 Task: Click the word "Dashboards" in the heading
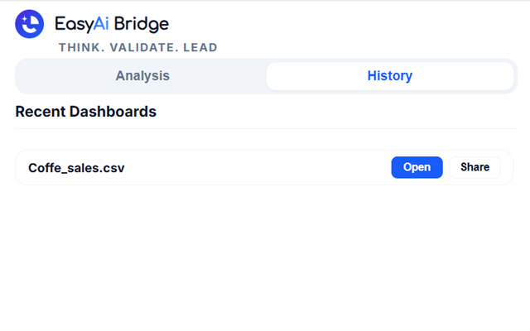[113, 112]
